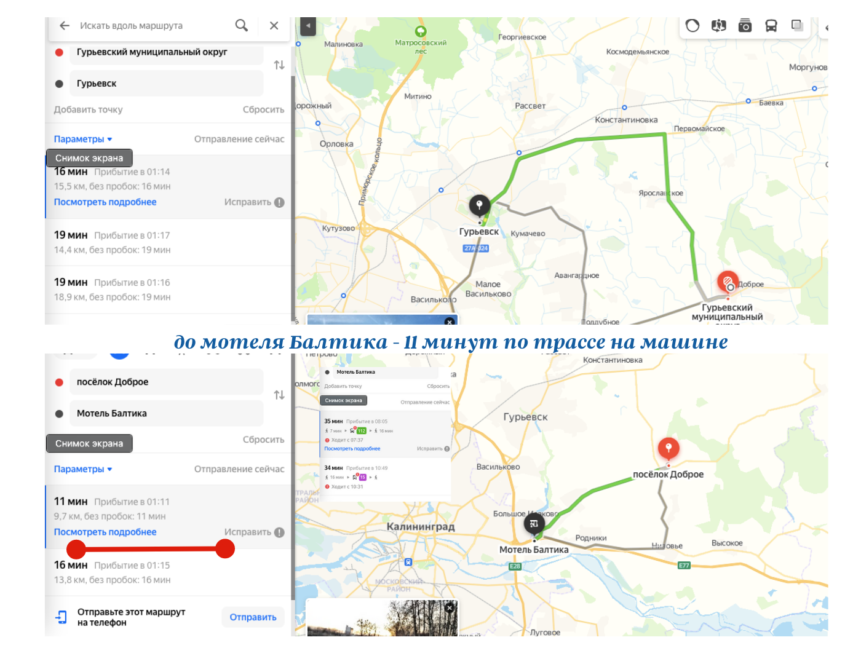The height and width of the screenshot is (664, 861).
Task: Toggle the photos camera layer icon
Action: pos(745,25)
